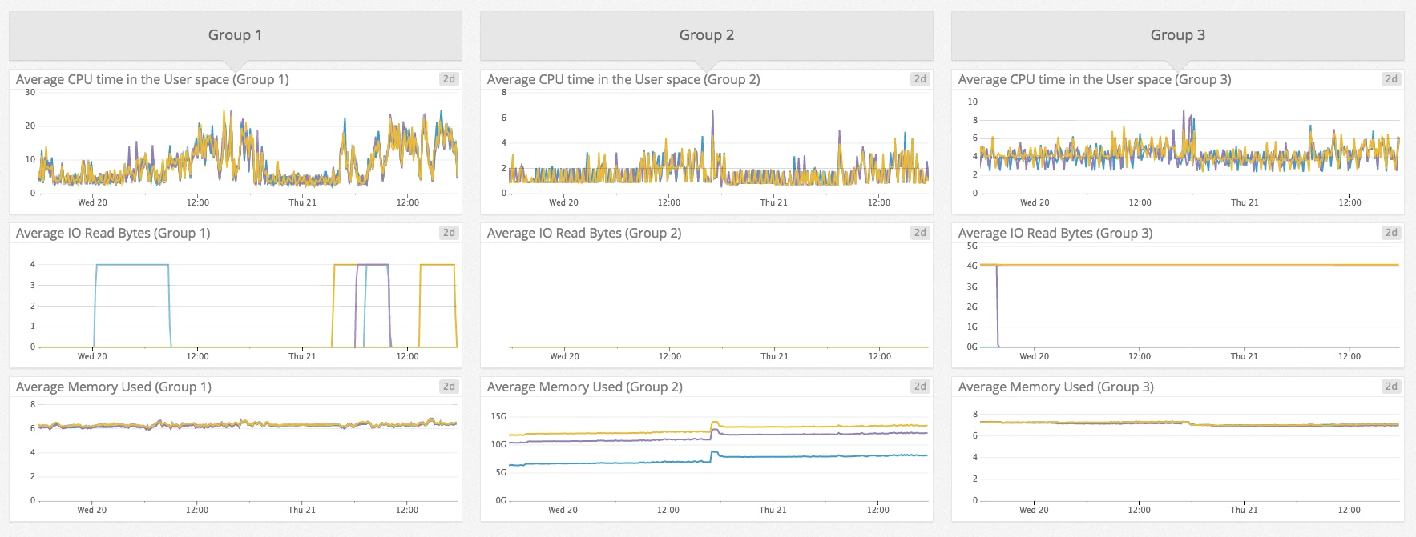The image size is (1416, 537).
Task: Click the Average Memory Used (Group 2) title
Action: (x=584, y=387)
